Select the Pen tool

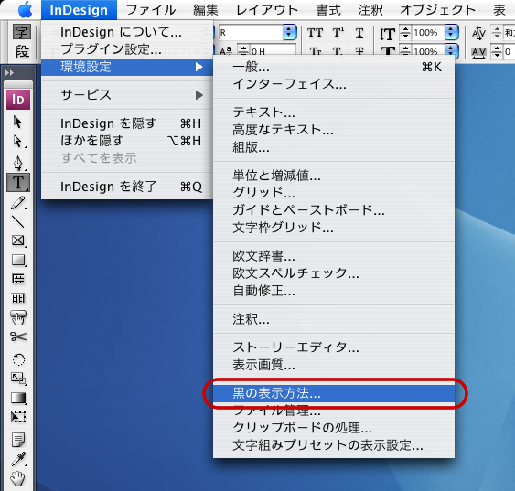[17, 163]
